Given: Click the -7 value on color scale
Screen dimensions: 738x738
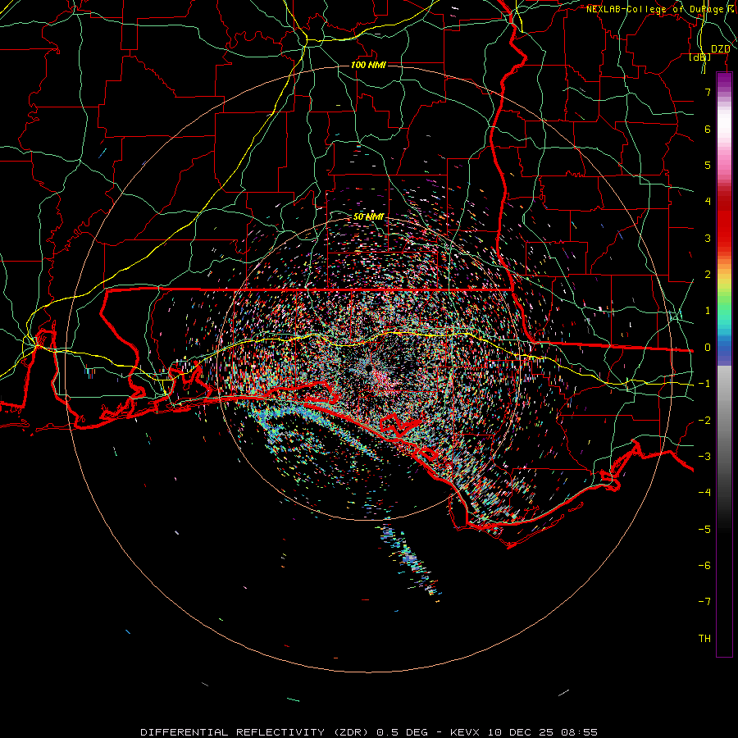Looking at the screenshot, I should coord(704,602).
